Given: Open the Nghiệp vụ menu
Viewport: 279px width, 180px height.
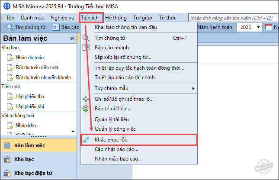Looking at the screenshot, I should point(62,18).
